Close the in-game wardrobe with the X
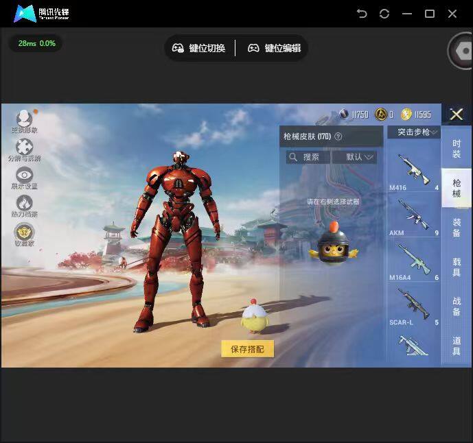 (457, 115)
